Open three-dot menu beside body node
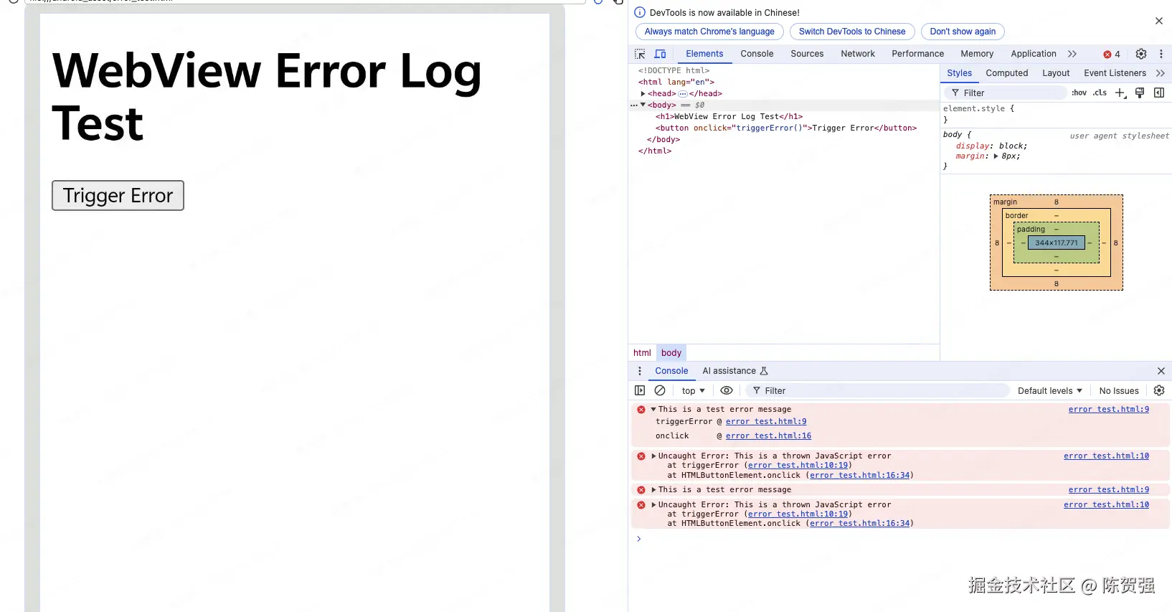This screenshot has width=1172, height=612. 633,105
